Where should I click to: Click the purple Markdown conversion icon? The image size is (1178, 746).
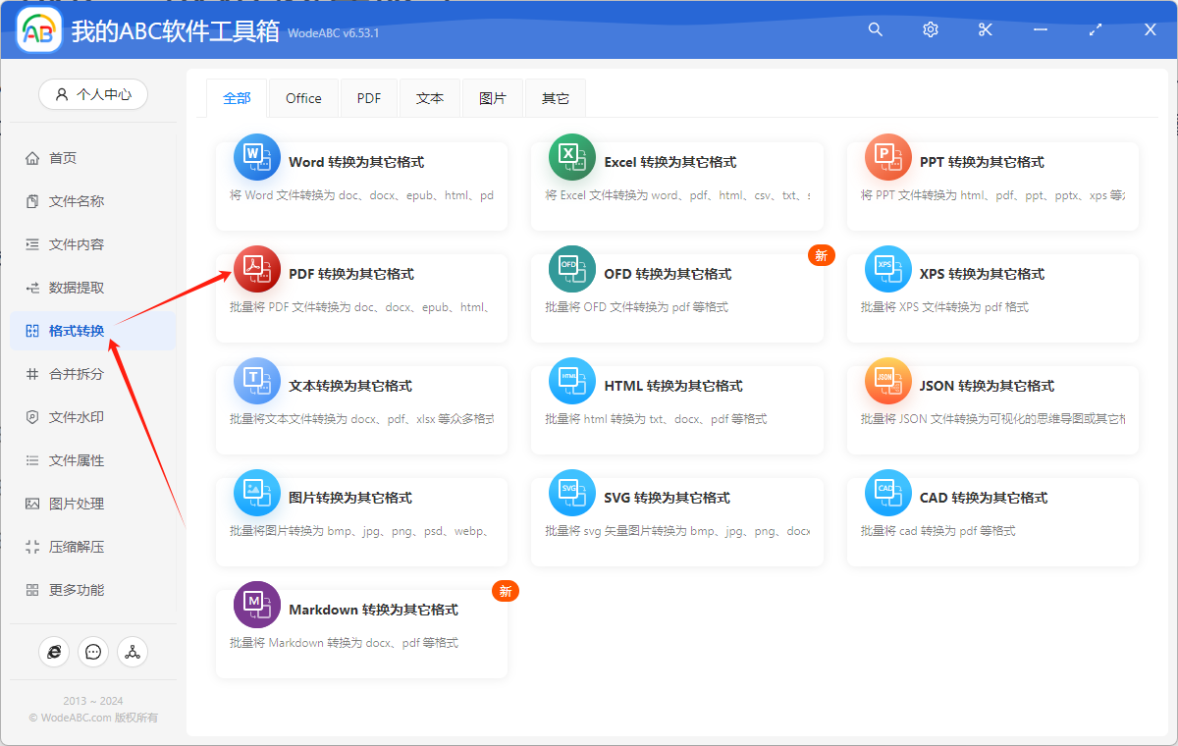pos(256,604)
